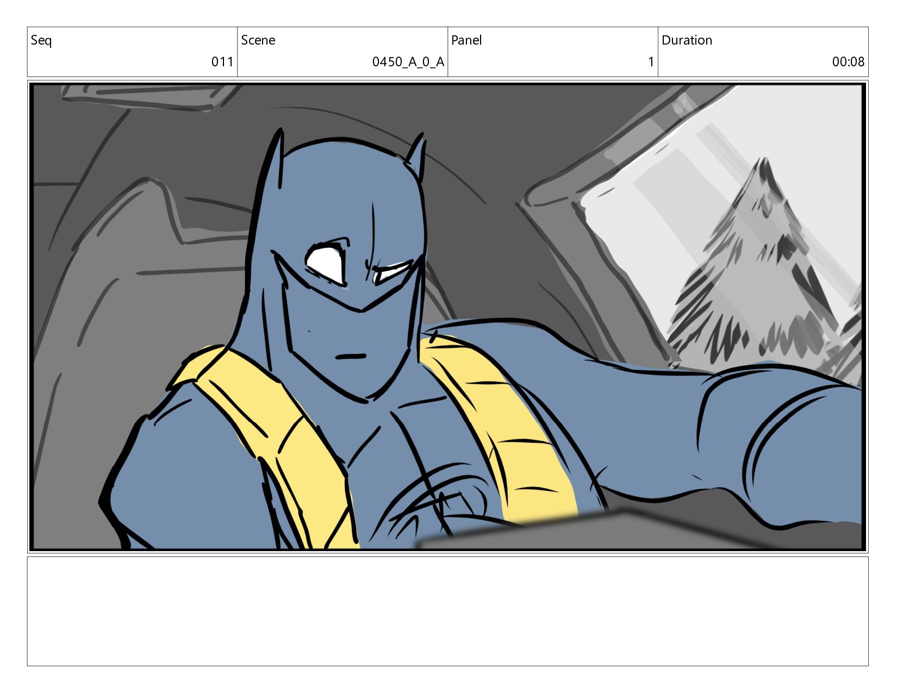Screen dimensions: 897x693
Task: Select the panel number 1
Action: [x=651, y=62]
